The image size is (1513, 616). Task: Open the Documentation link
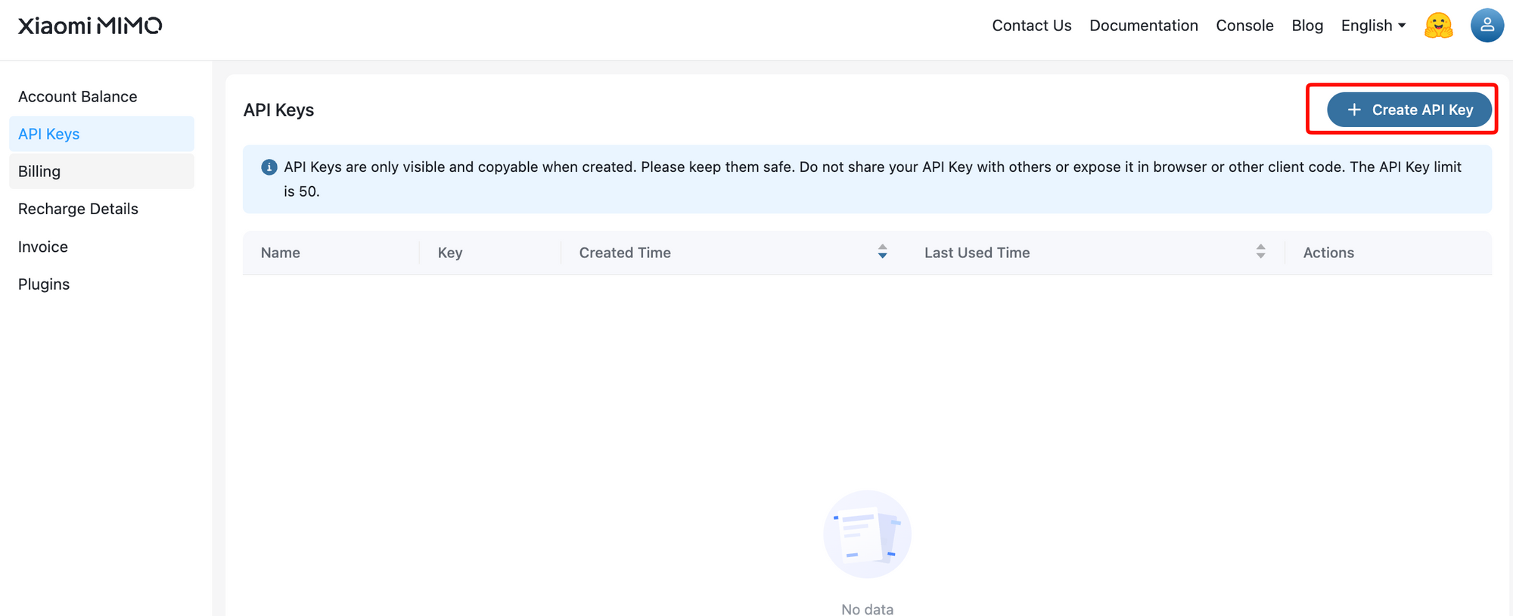pos(1144,26)
